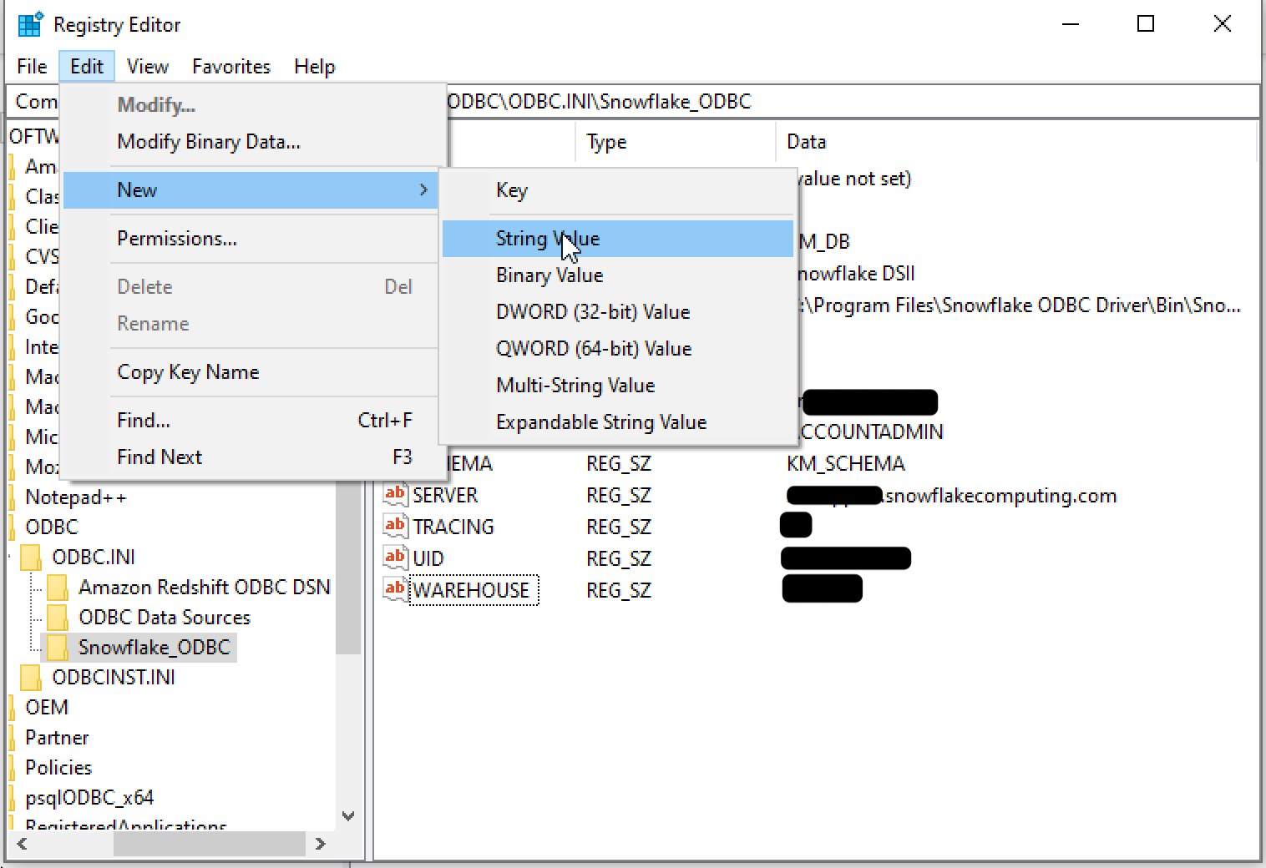This screenshot has width=1266, height=868.
Task: Open Permissions from the Edit menu
Action: 176,239
